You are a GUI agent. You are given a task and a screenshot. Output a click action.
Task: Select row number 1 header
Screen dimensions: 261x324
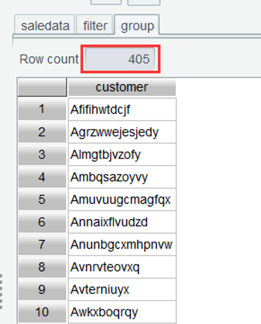(42, 109)
